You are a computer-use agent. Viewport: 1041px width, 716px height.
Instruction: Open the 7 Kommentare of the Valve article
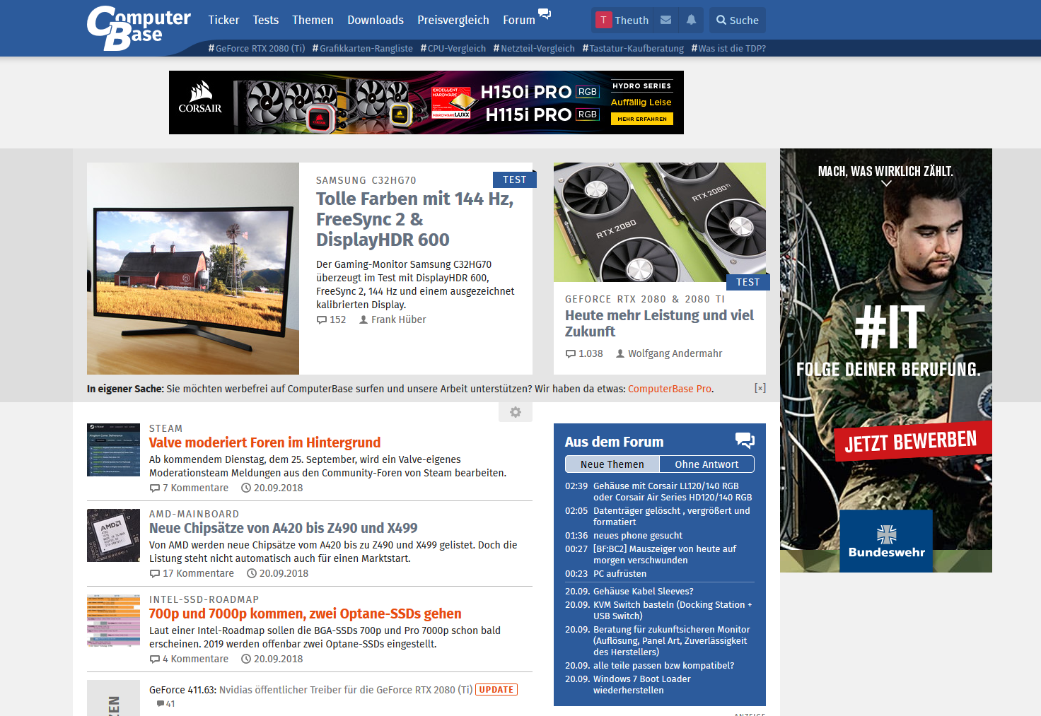click(189, 488)
